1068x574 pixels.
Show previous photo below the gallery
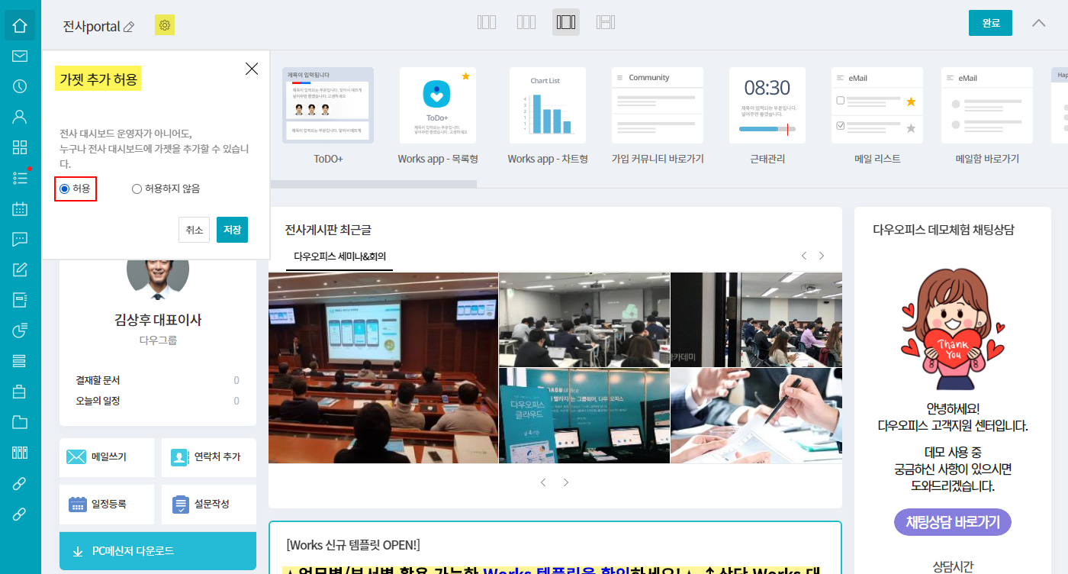(x=543, y=482)
